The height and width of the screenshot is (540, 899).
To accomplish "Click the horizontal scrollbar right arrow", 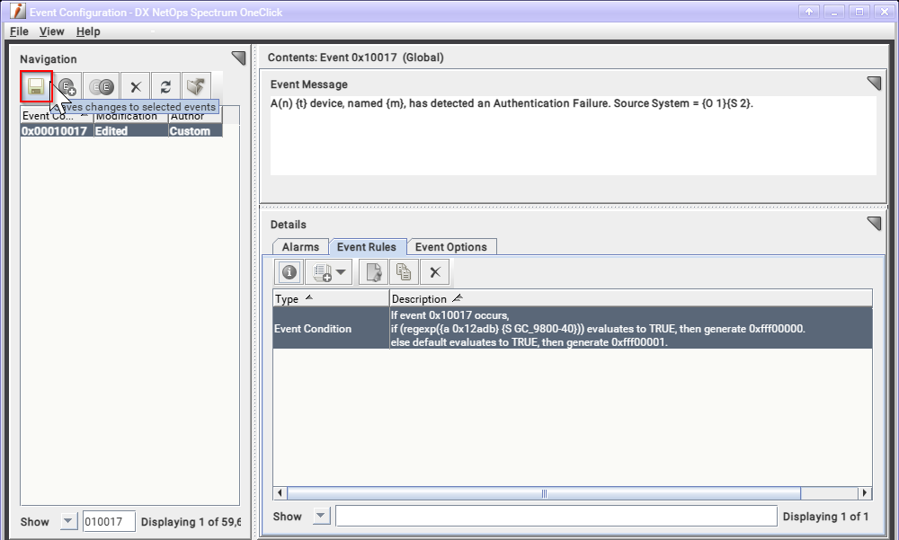I will [865, 493].
